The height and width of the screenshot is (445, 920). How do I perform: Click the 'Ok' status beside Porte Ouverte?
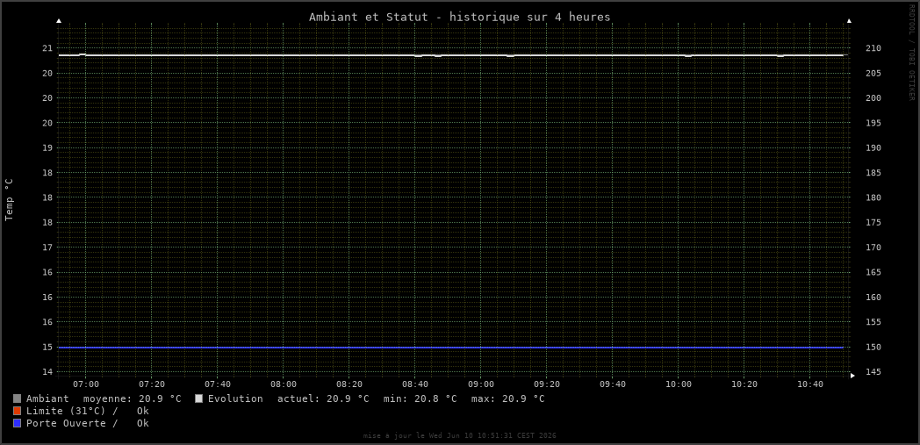click(142, 423)
